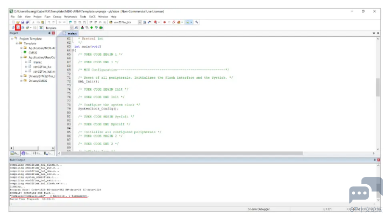Start debug session with magnifier icon

click(x=155, y=22)
